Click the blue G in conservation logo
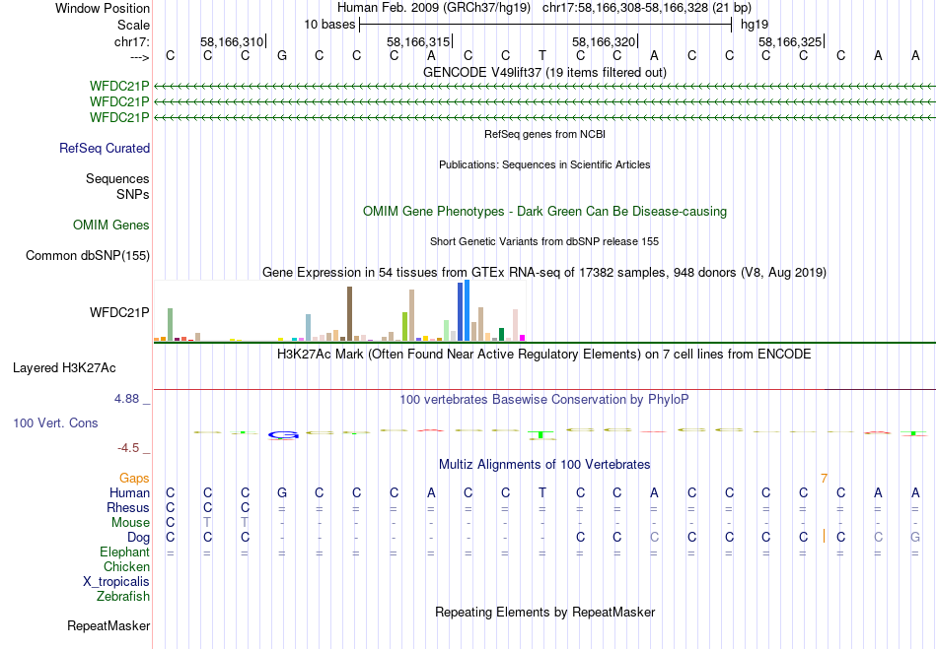Image resolution: width=937 pixels, height=649 pixels. coord(283,436)
